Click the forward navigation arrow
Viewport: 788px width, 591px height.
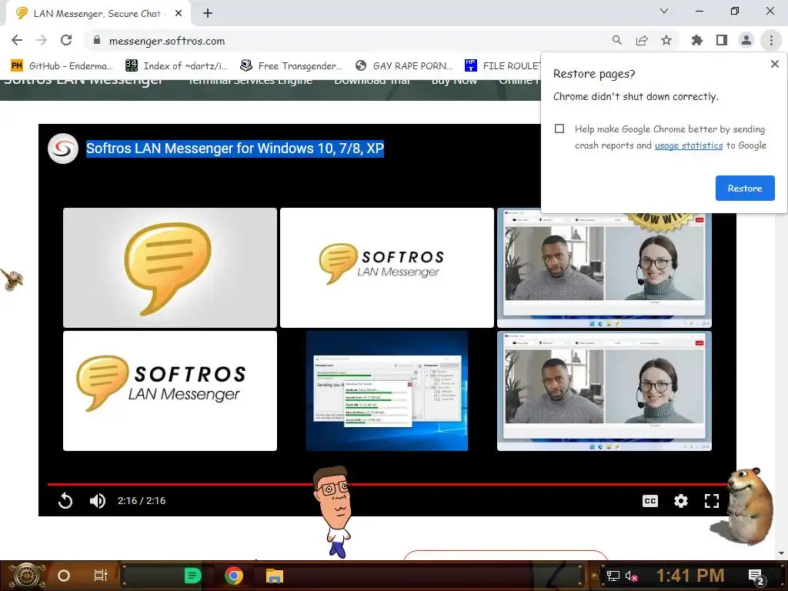(x=42, y=40)
